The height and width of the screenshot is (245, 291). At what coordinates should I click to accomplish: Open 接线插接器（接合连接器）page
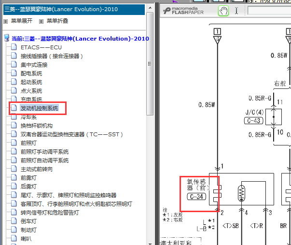click(52, 56)
